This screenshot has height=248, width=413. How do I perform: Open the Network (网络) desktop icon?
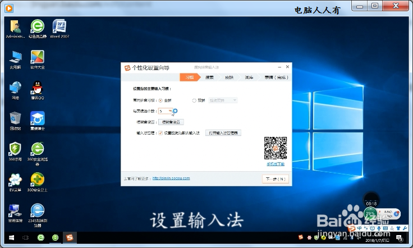[x=15, y=90]
